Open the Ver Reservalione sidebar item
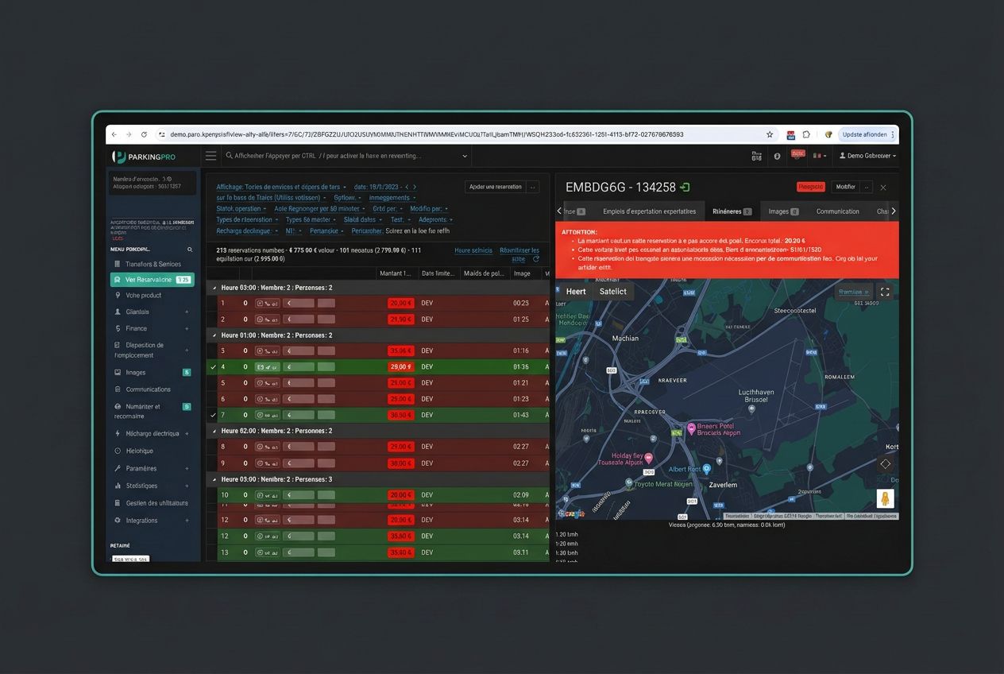The image size is (1004, 674). [153, 280]
